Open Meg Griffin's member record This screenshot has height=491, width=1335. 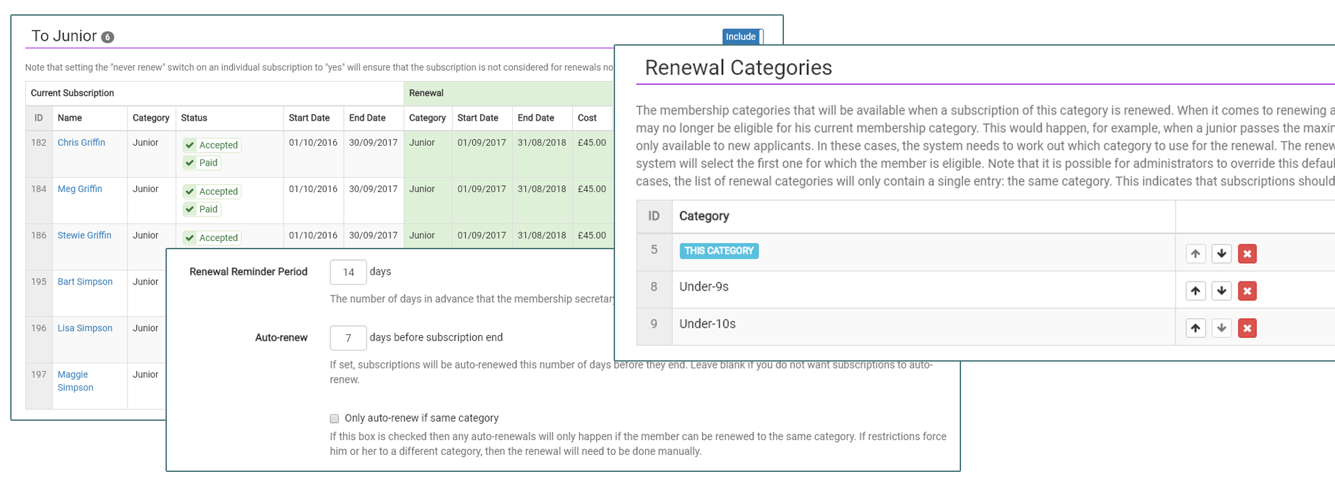80,189
